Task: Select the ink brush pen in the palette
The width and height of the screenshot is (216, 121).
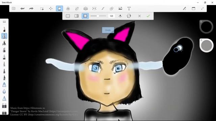Action: [4, 78]
